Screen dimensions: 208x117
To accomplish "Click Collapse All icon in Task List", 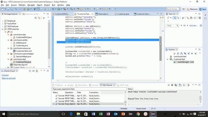I will (195, 18).
